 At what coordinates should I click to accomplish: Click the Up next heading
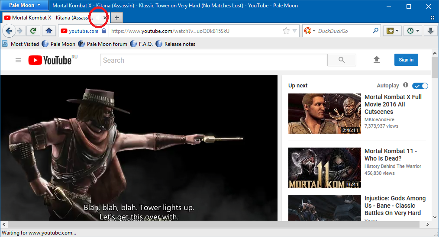point(297,85)
